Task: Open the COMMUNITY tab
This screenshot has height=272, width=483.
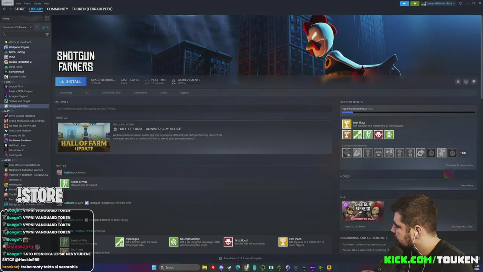Action: click(x=57, y=9)
